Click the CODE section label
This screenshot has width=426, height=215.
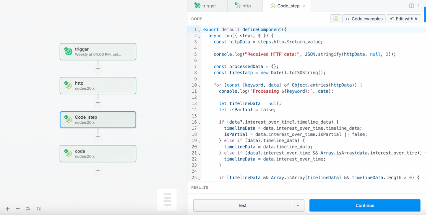coord(197,19)
